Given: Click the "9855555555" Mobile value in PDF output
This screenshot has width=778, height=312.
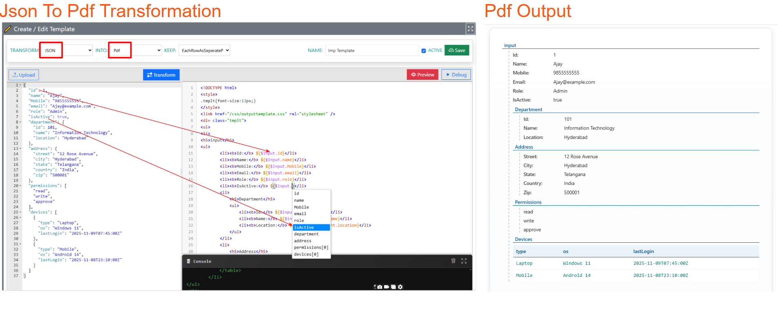Looking at the screenshot, I should 566,73.
